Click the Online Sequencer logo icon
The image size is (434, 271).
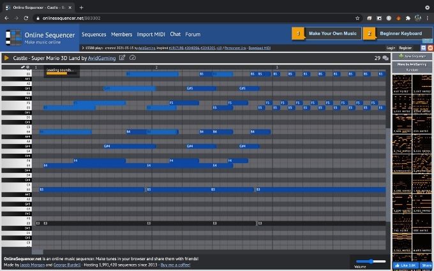[13, 38]
